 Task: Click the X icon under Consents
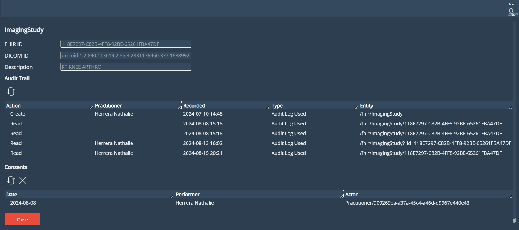pyautogui.click(x=23, y=180)
